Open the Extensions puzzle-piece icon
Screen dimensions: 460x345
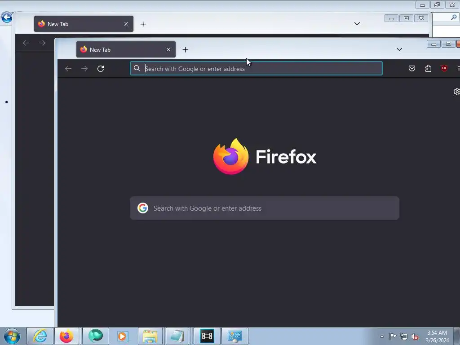coord(428,68)
